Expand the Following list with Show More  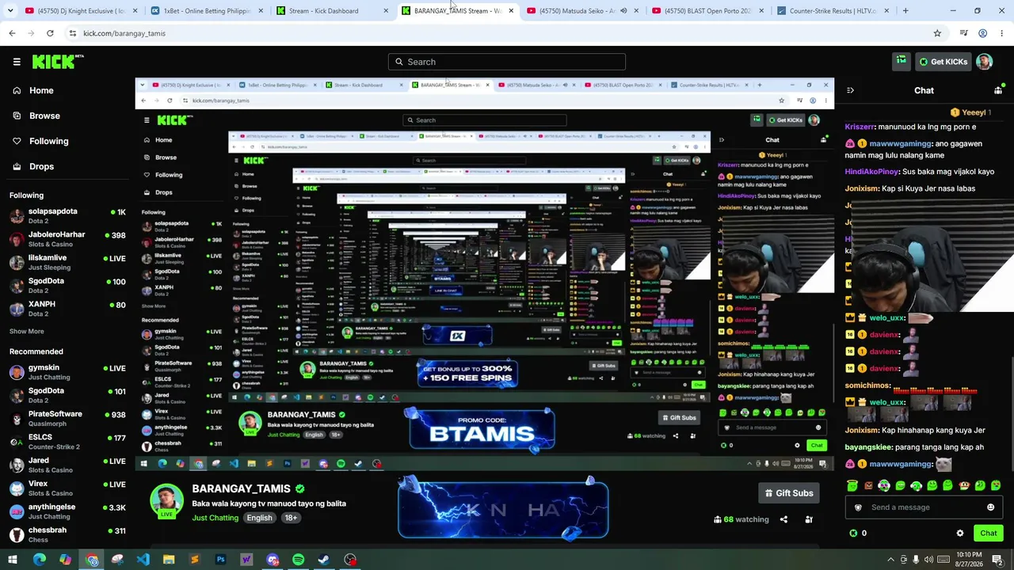click(x=27, y=332)
